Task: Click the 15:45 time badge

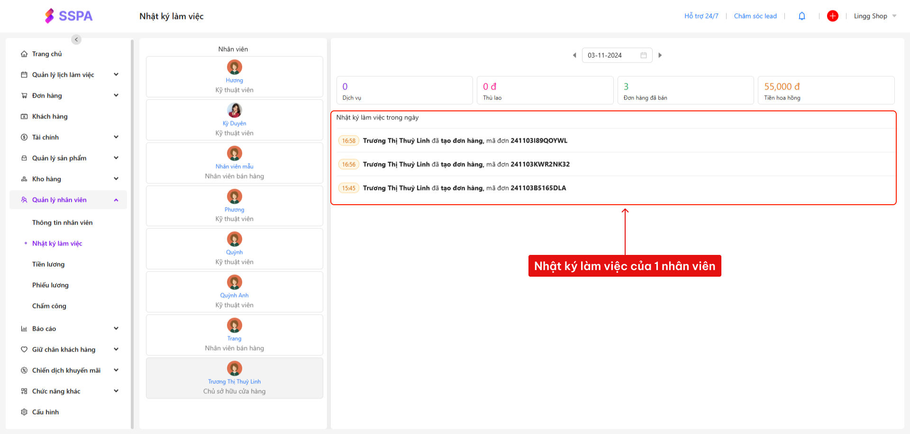Action: (x=349, y=188)
